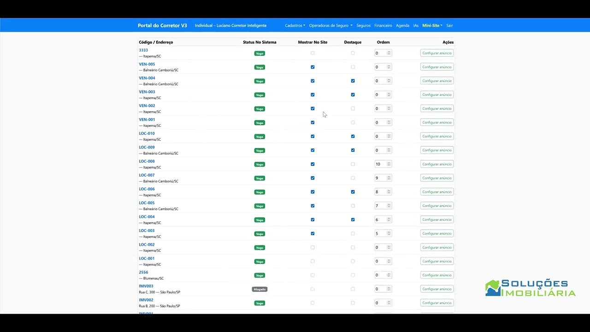Open the LOC-001 property link

(147, 258)
